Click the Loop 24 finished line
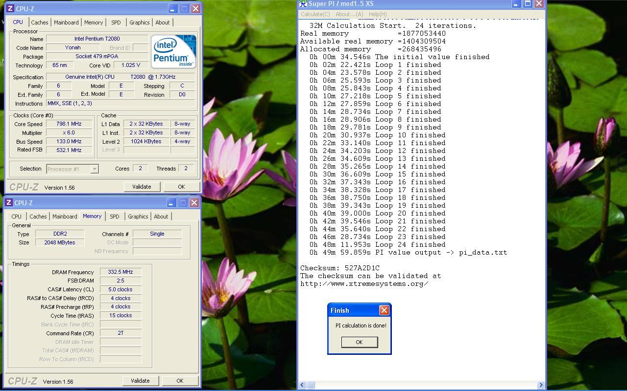Viewport: 627px width, 391px height. click(x=378, y=244)
